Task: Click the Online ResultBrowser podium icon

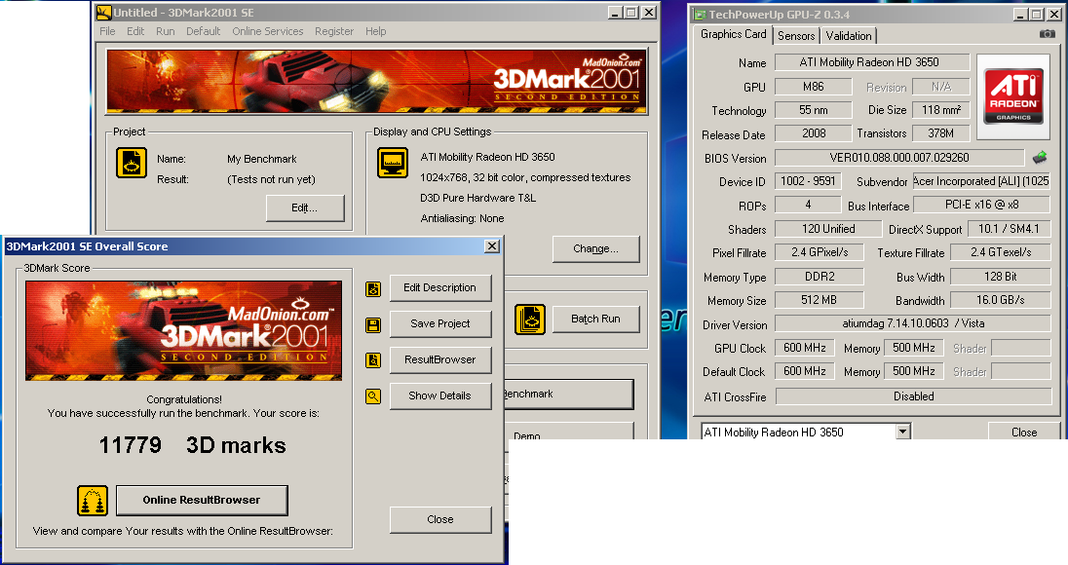Action: click(x=93, y=501)
